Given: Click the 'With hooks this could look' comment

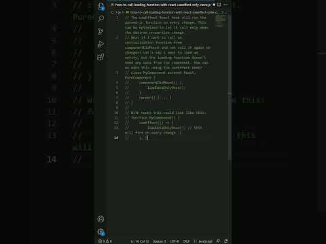Looking at the screenshot, I should 166,113.
